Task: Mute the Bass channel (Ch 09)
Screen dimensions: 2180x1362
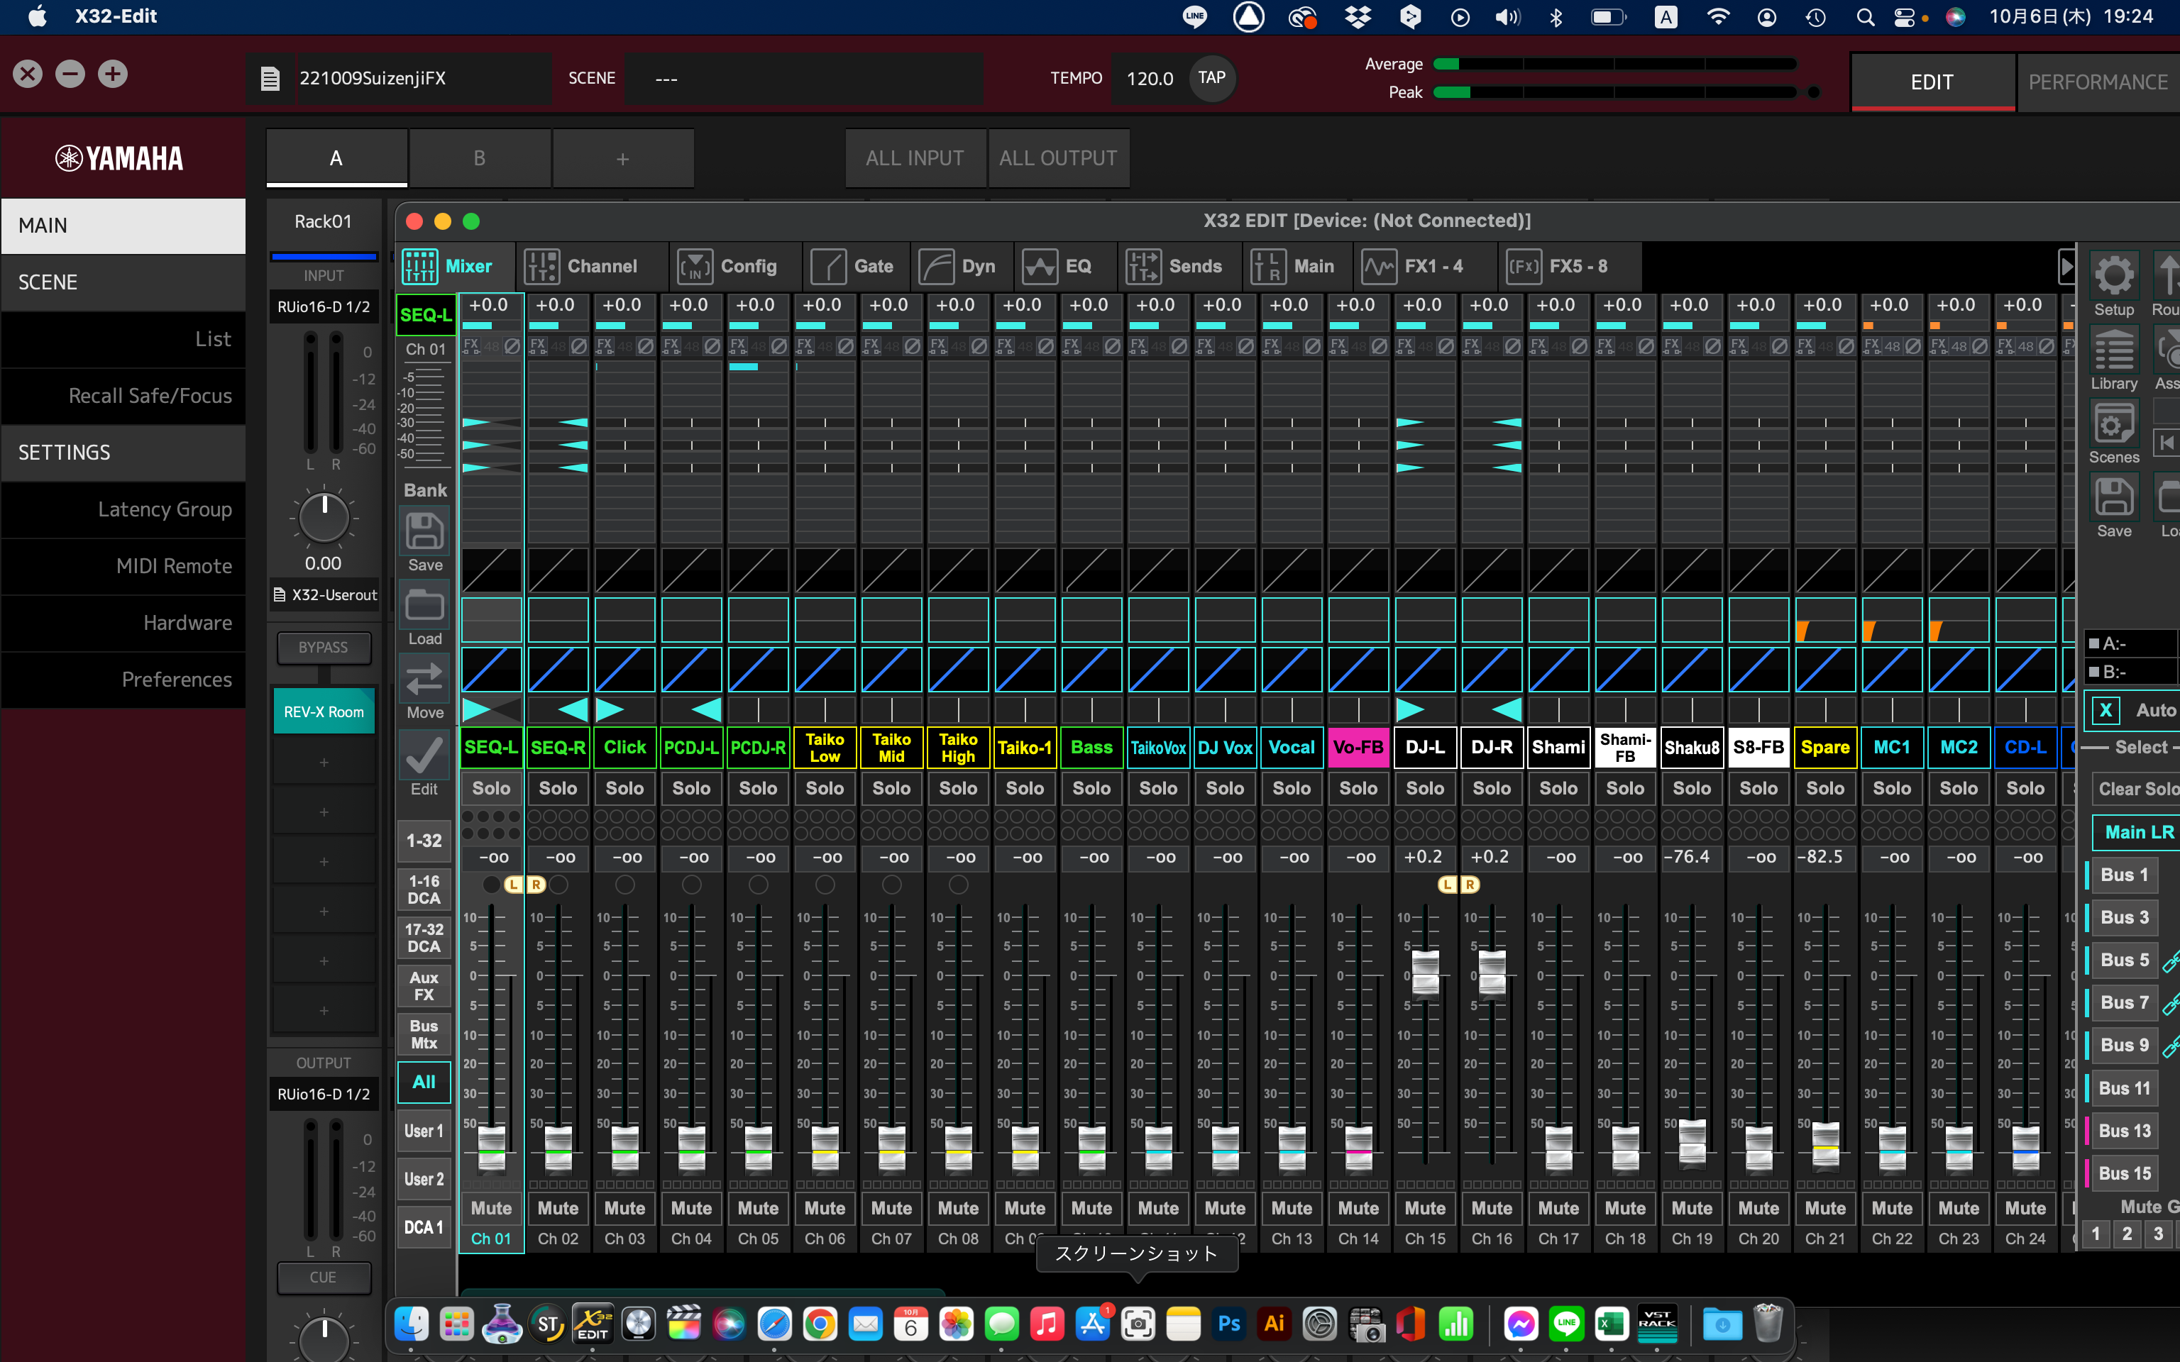Action: click(x=1089, y=1207)
